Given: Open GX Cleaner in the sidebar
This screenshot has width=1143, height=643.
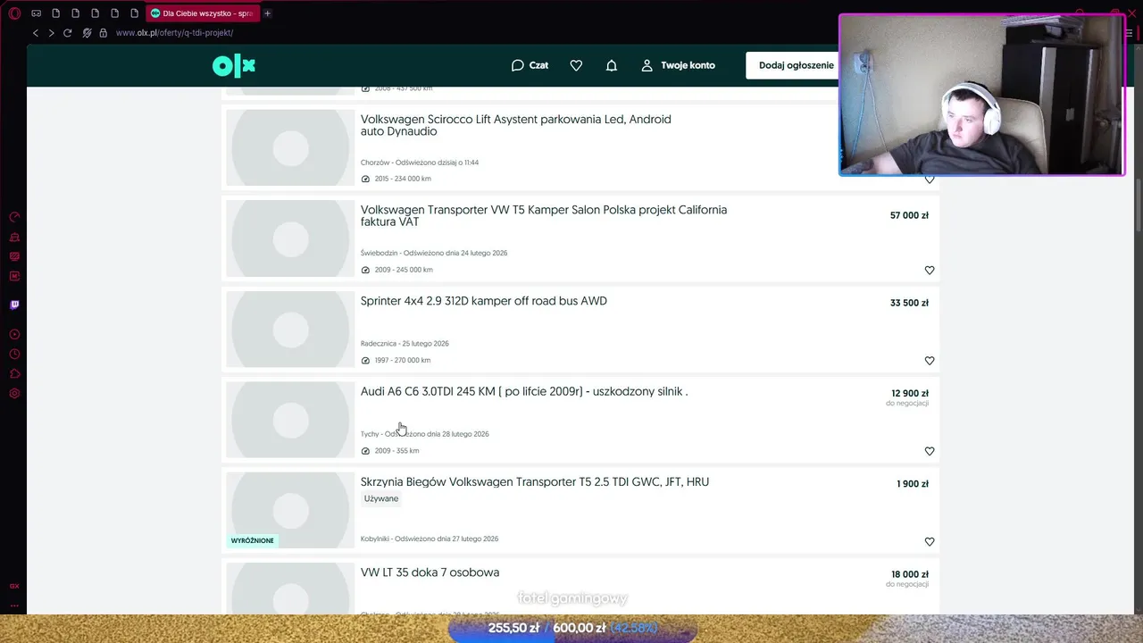Looking at the screenshot, I should [x=14, y=237].
